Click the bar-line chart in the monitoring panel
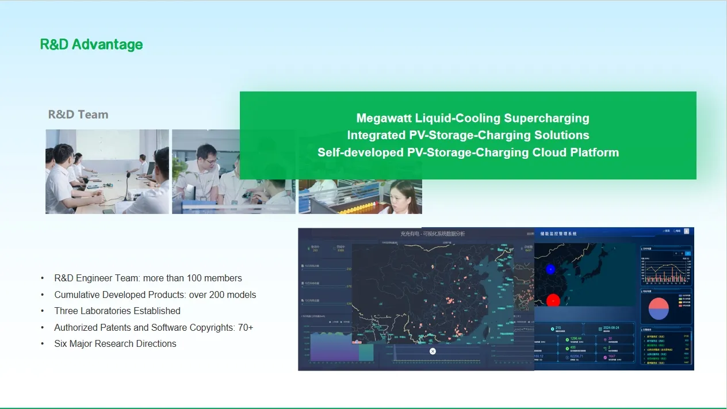This screenshot has width=727, height=409. pos(666,272)
